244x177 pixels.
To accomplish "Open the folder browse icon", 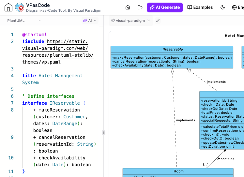I will (140, 7).
